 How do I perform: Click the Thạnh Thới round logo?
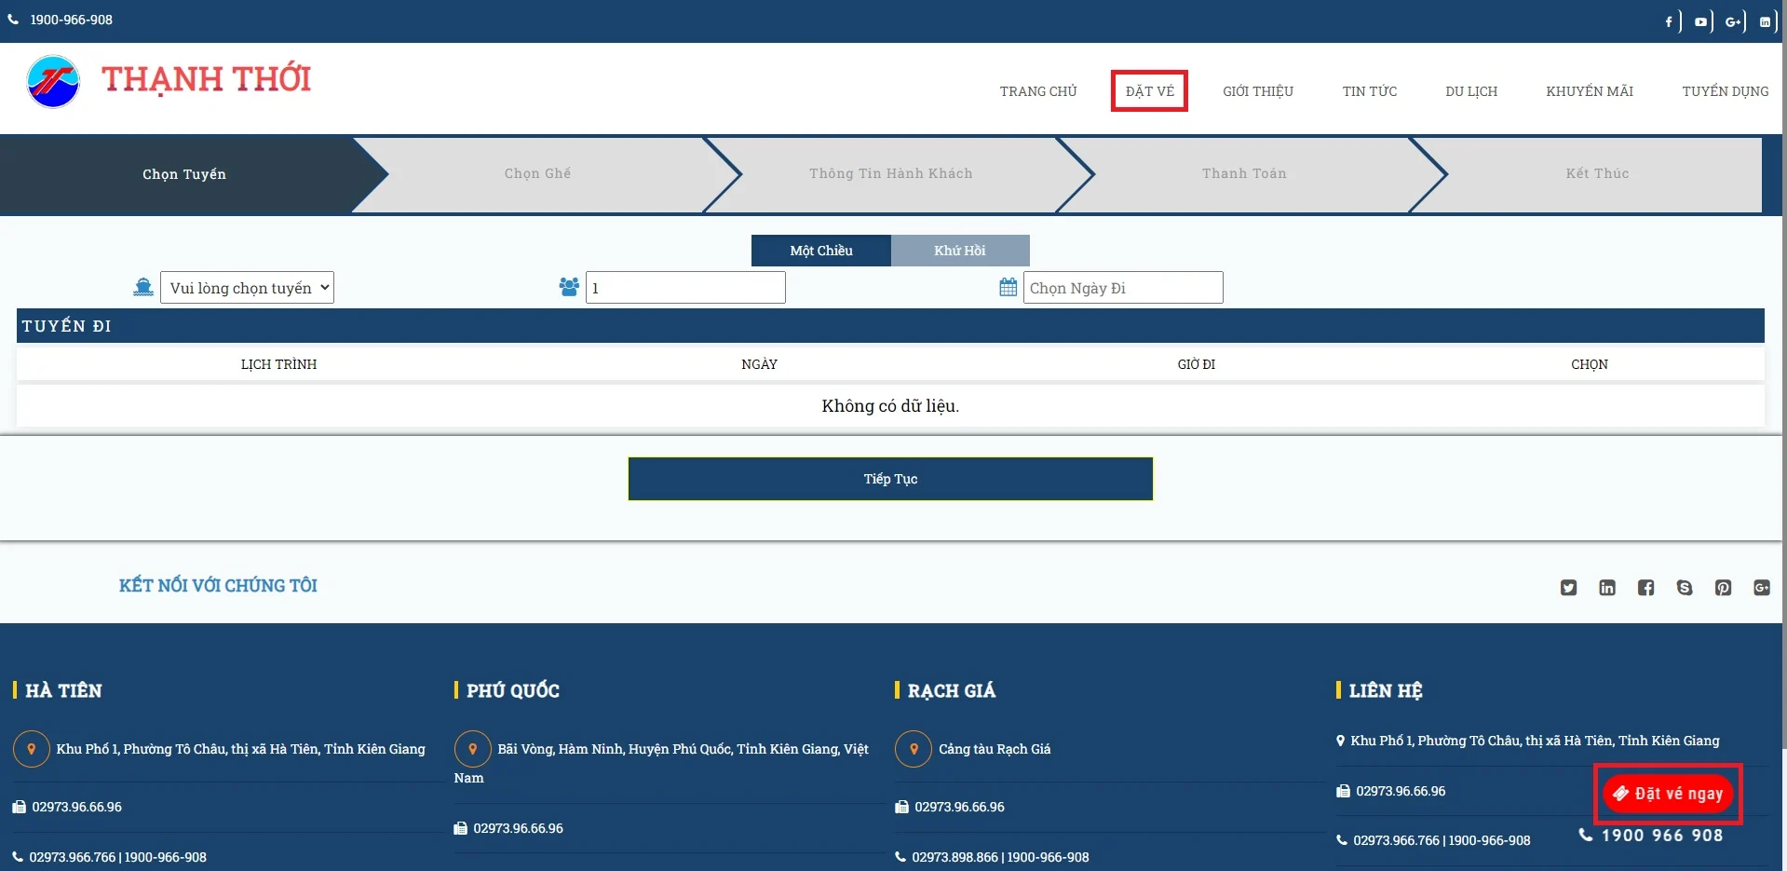point(53,81)
